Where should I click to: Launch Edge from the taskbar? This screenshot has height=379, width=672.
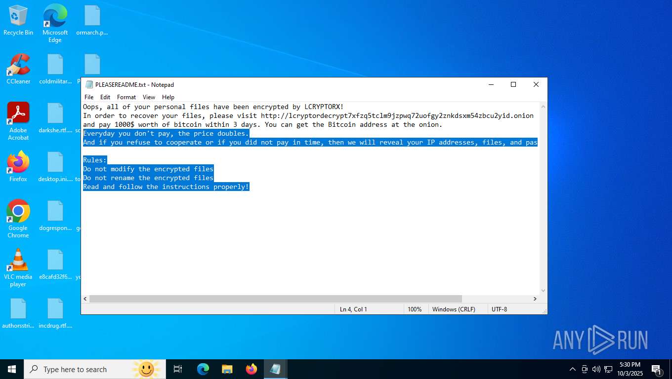click(203, 369)
